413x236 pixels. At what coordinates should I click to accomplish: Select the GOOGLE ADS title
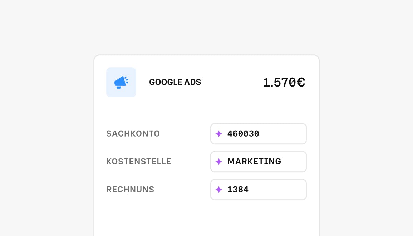[x=175, y=82]
